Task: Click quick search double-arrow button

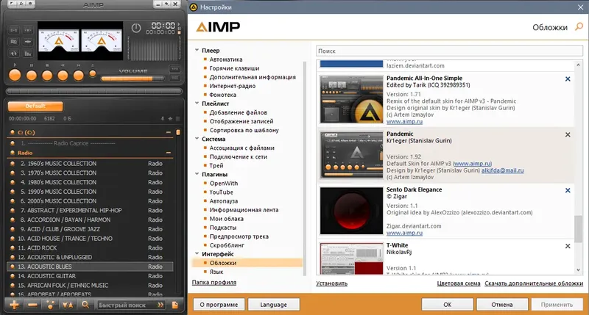Action: (161, 305)
